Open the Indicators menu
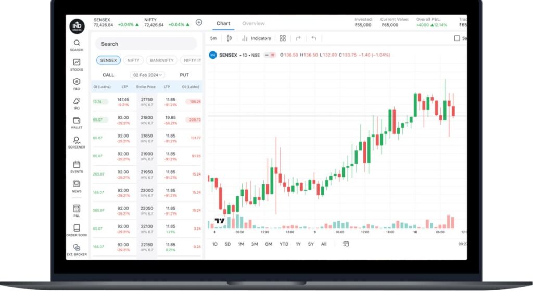This screenshot has width=533, height=296. tap(256, 38)
